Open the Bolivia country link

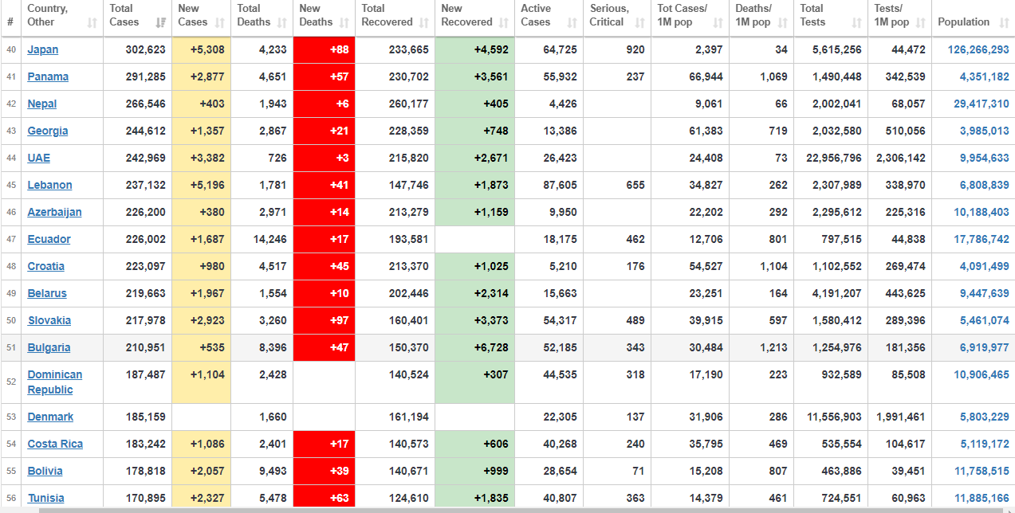(x=45, y=471)
